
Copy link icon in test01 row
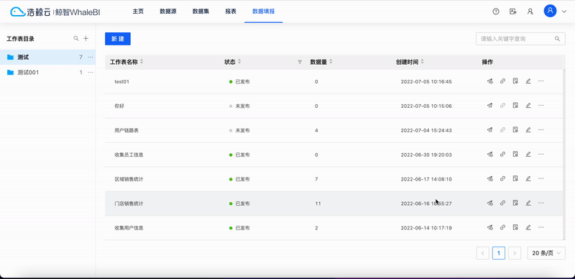502,81
